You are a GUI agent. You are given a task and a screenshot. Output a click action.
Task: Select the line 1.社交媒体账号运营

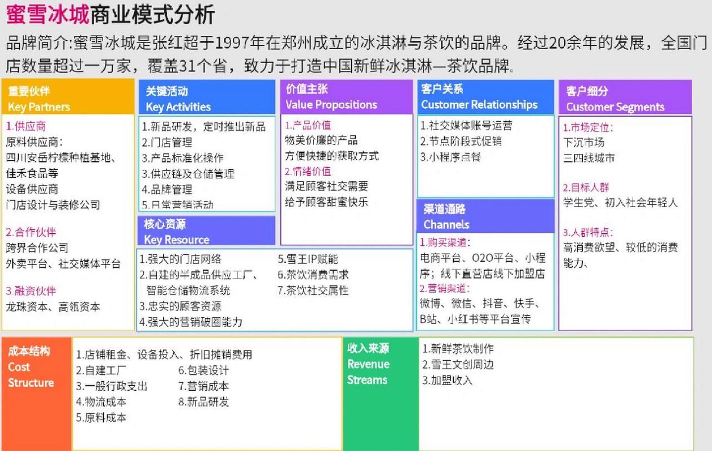pos(466,126)
